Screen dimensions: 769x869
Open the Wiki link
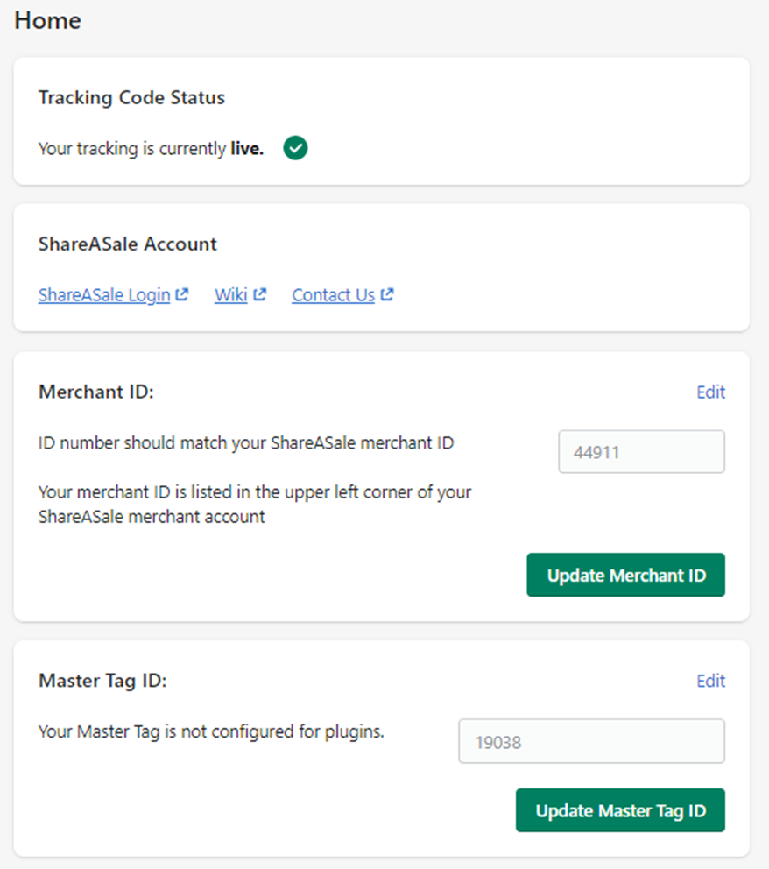click(x=231, y=295)
